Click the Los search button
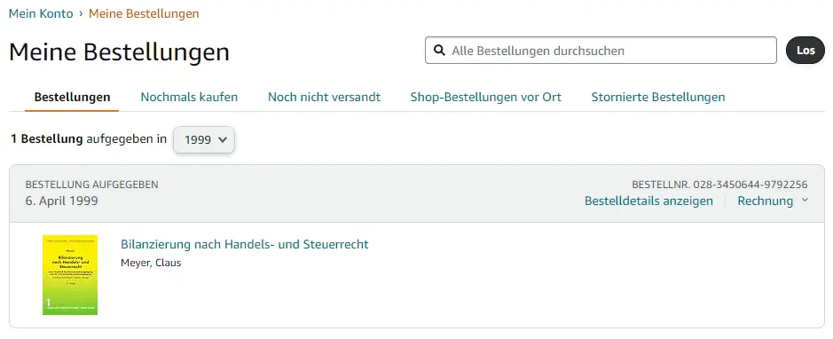 click(805, 51)
